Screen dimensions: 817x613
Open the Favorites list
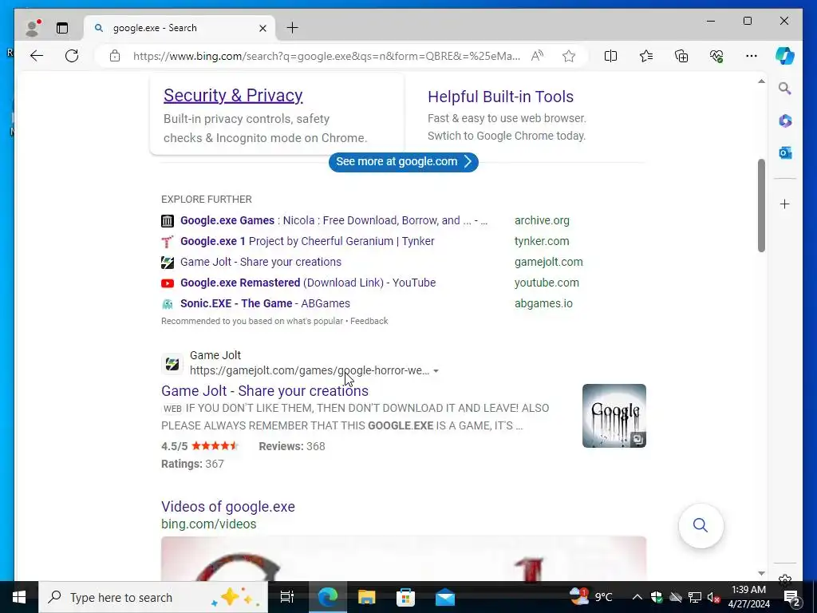(646, 56)
